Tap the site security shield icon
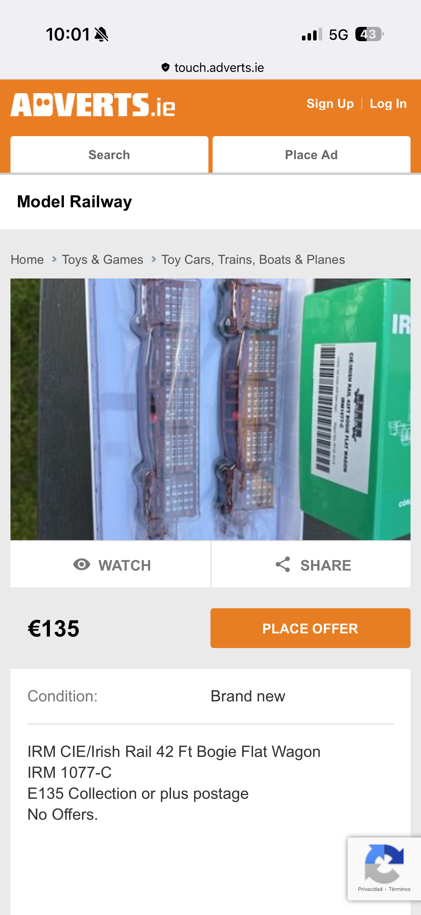The image size is (421, 915). tap(165, 67)
